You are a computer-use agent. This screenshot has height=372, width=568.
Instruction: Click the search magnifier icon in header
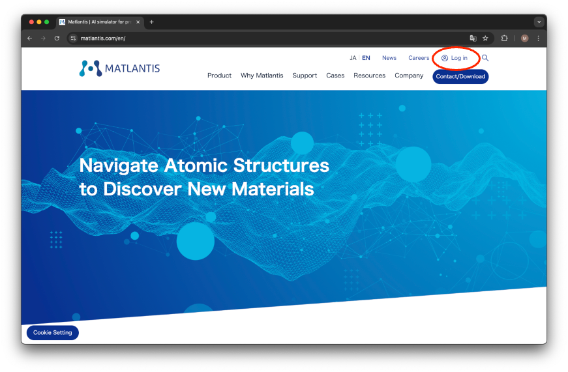click(485, 58)
